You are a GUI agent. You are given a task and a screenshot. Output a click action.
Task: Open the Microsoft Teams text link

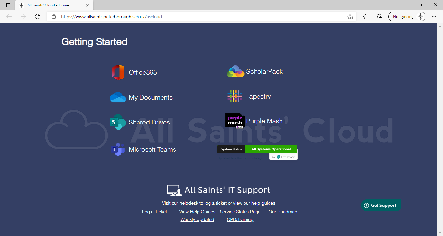click(x=152, y=149)
